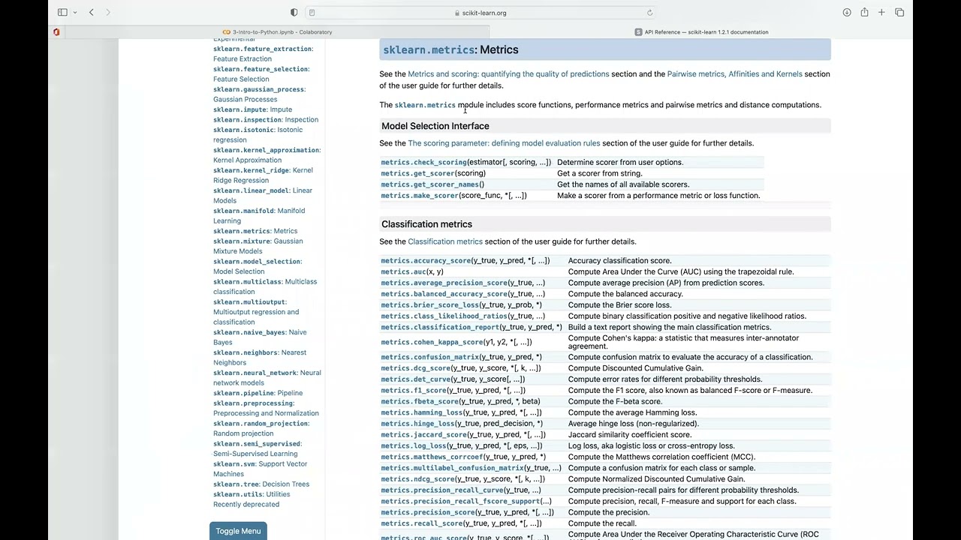Open metrics.get_scorer_names function link

point(429,184)
